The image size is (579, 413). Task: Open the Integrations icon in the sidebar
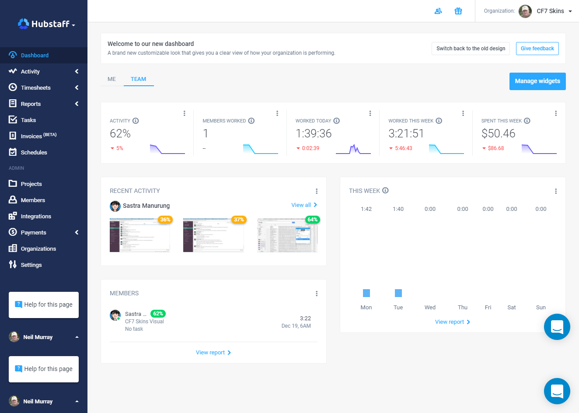[x=13, y=216]
